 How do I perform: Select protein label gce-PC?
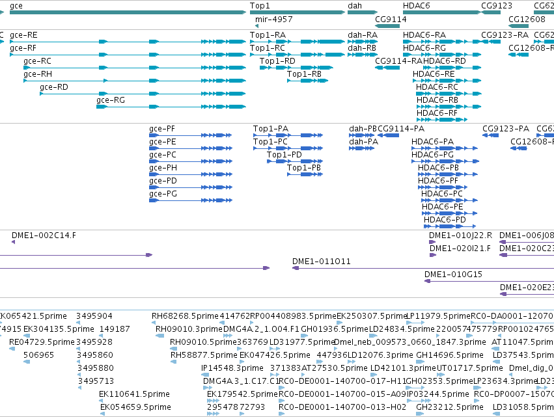(163, 155)
